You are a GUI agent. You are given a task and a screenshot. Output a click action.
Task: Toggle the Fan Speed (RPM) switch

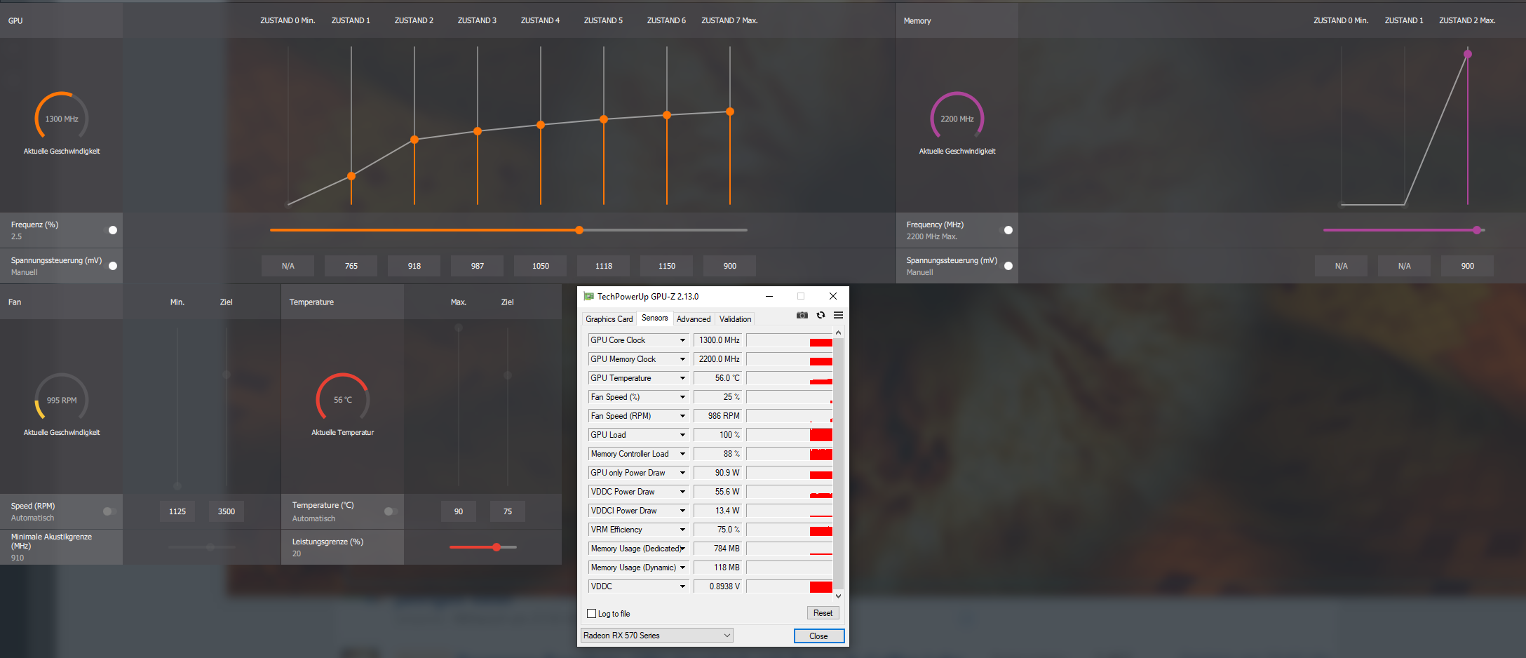click(x=110, y=511)
